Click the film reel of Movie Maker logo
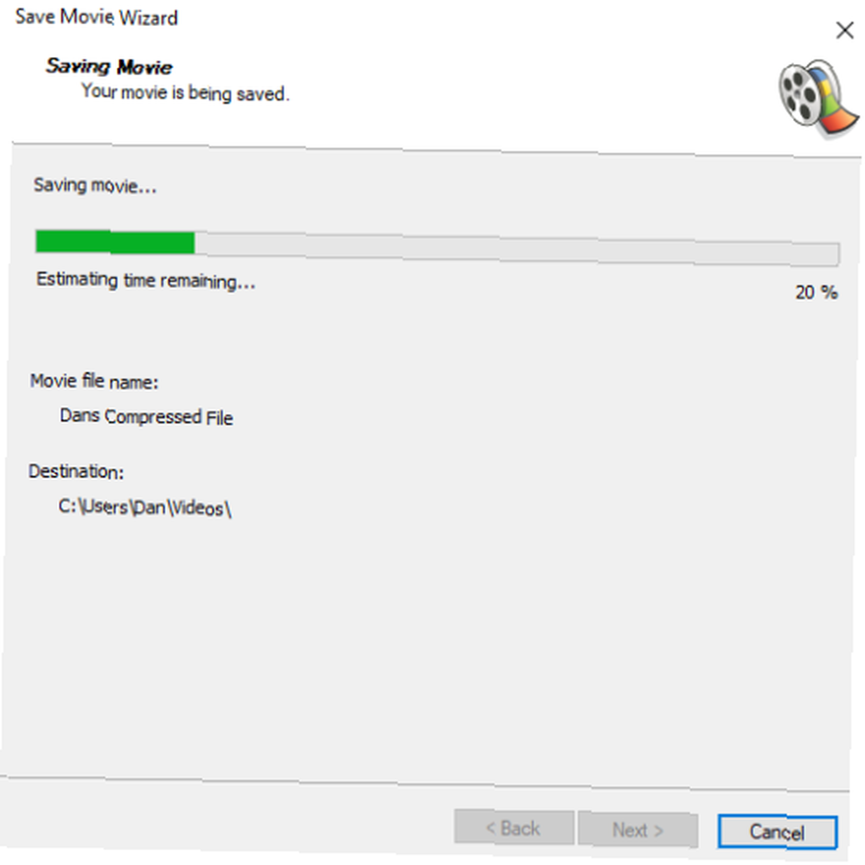Image resolution: width=865 pixels, height=865 pixels. tap(800, 94)
